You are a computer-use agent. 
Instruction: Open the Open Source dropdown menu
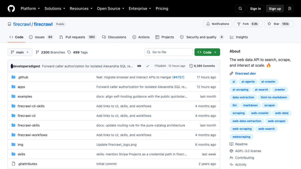click(x=111, y=9)
